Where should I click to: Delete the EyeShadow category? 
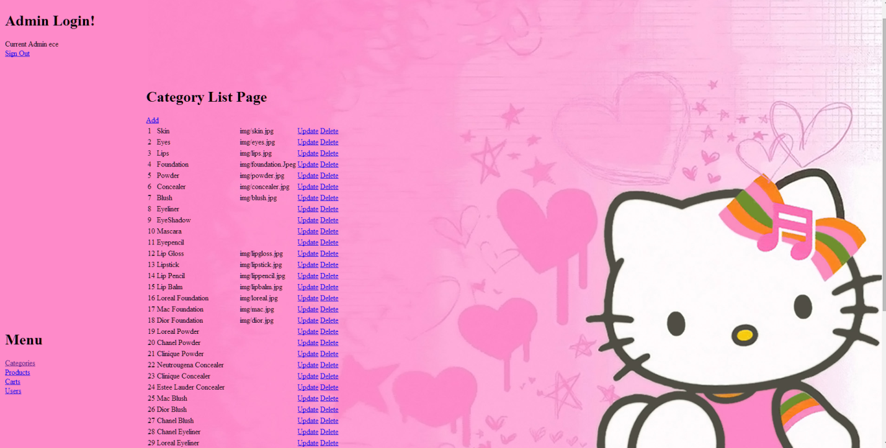click(329, 220)
